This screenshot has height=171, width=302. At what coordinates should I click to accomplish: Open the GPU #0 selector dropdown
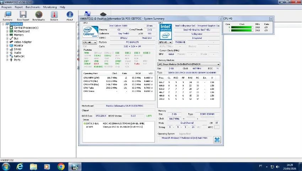click(165, 42)
